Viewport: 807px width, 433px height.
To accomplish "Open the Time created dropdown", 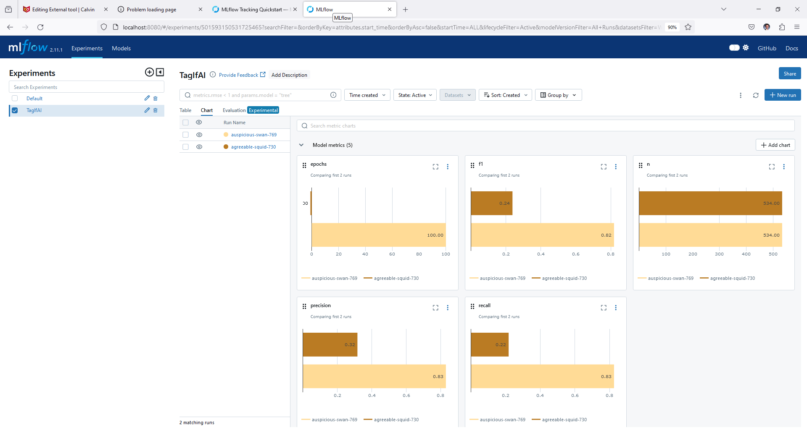I will click(x=367, y=95).
